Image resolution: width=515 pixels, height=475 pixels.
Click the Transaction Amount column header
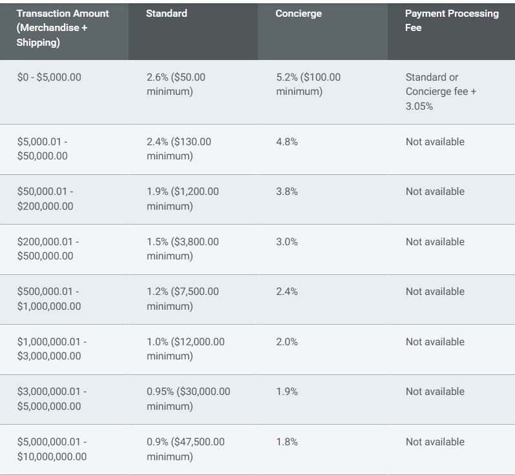pos(63,28)
